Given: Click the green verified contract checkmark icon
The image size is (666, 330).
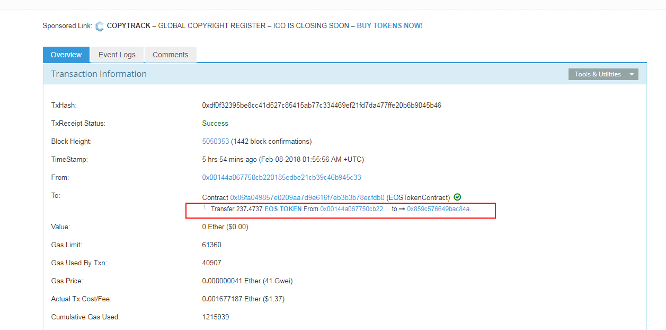Looking at the screenshot, I should point(457,197).
